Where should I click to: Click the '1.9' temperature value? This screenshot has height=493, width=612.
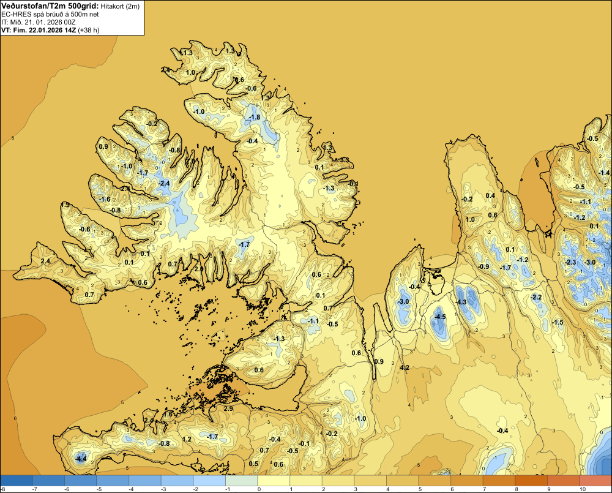[65, 205]
